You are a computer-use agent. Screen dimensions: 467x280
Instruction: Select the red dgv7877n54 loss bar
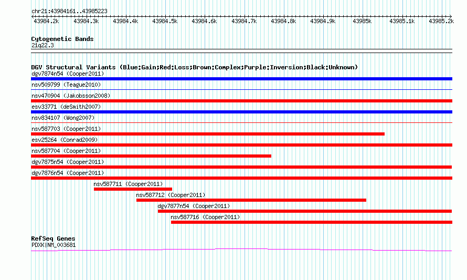(x=305, y=211)
